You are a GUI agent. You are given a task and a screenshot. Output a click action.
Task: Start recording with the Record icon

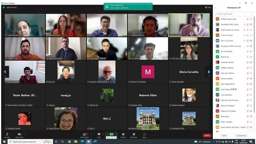[123, 134]
